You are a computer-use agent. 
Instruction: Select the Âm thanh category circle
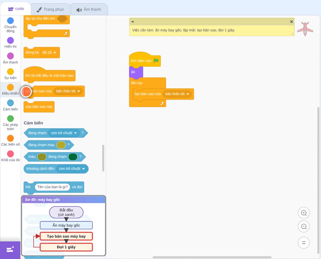[11, 56]
